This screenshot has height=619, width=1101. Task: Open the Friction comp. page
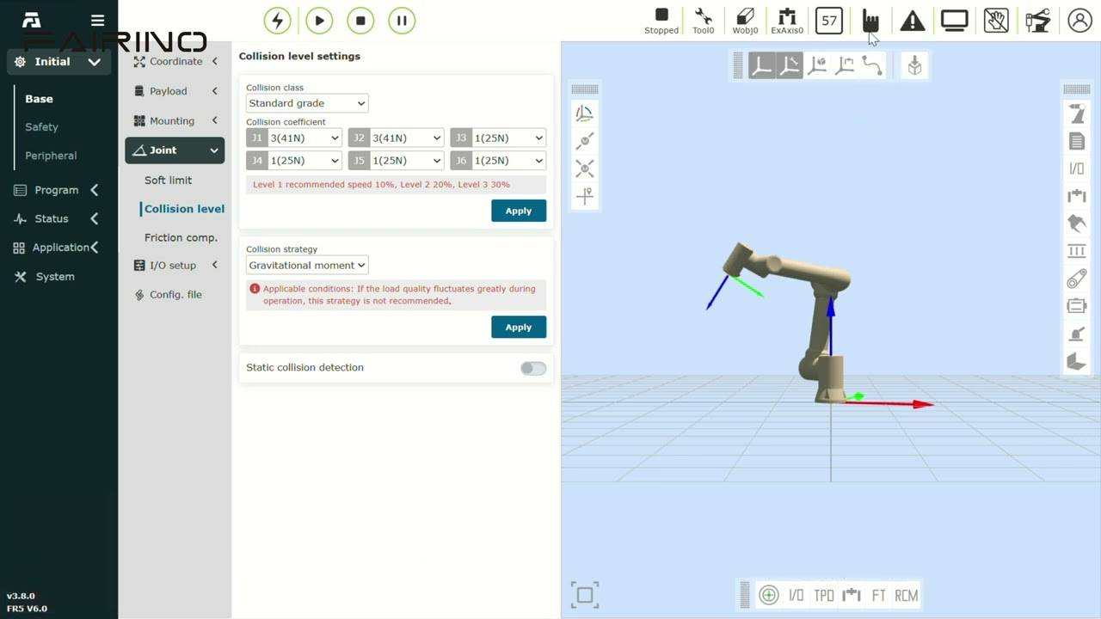[x=181, y=237]
